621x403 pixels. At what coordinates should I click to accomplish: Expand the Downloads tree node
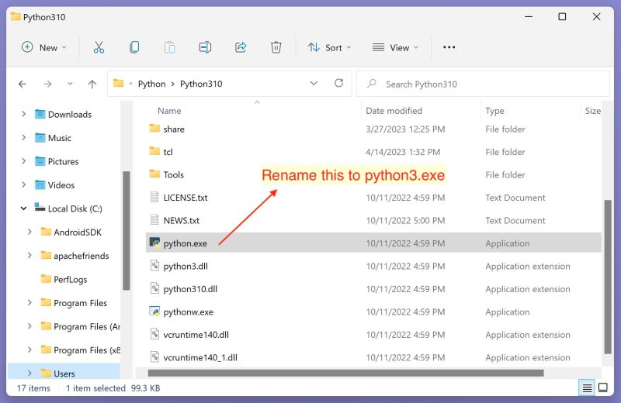click(24, 114)
